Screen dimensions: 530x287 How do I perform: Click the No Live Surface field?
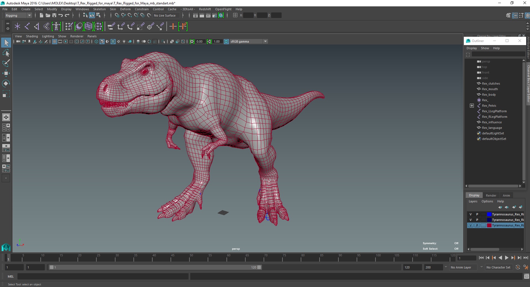[166, 15]
